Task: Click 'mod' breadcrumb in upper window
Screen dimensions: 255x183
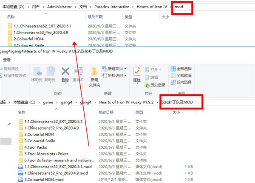Action: pyautogui.click(x=179, y=7)
